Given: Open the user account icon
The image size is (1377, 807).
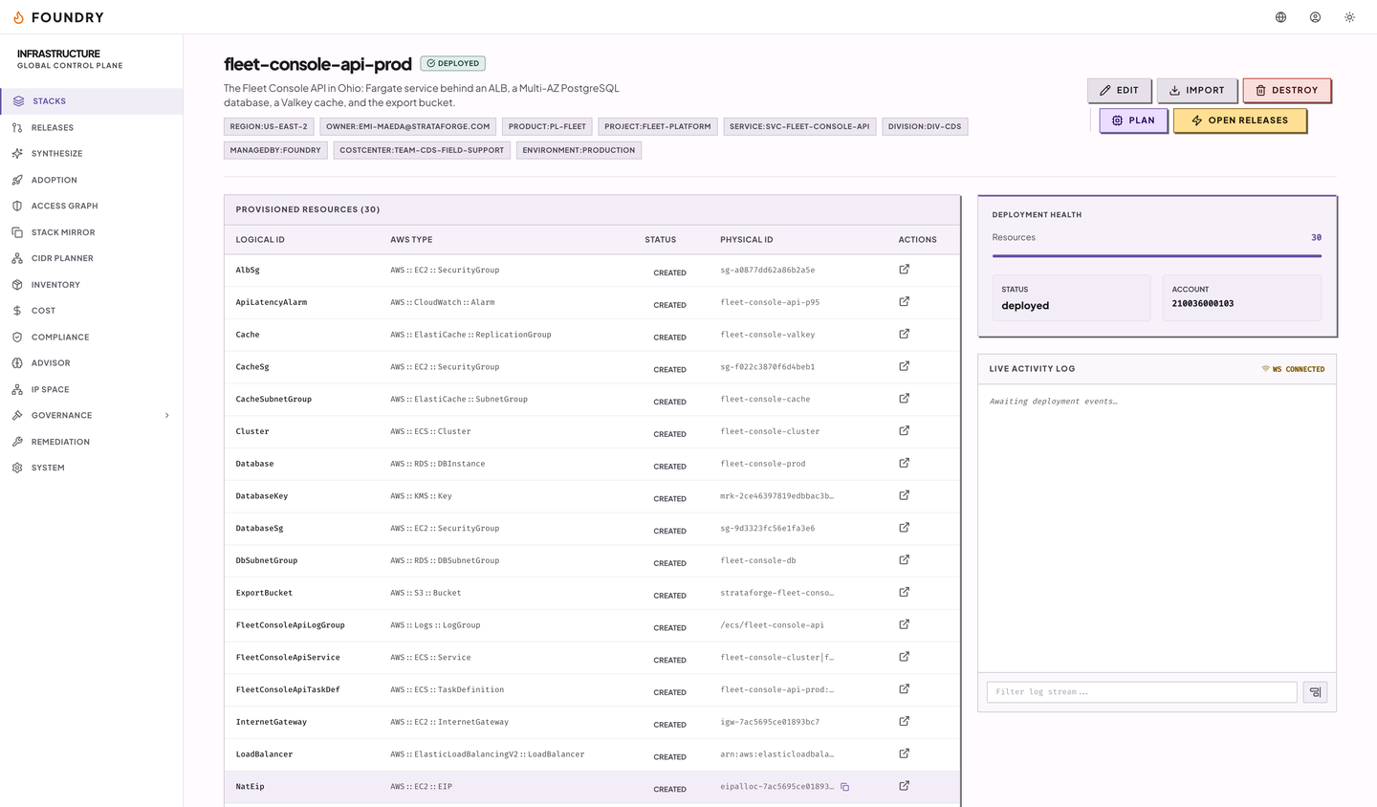Looking at the screenshot, I should pyautogui.click(x=1316, y=17).
